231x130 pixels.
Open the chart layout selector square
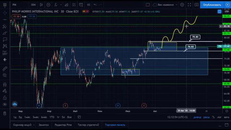(148, 5)
